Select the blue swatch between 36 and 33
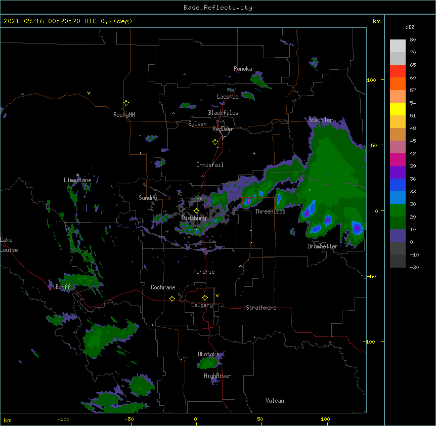This screenshot has width=436, height=426. (x=398, y=185)
